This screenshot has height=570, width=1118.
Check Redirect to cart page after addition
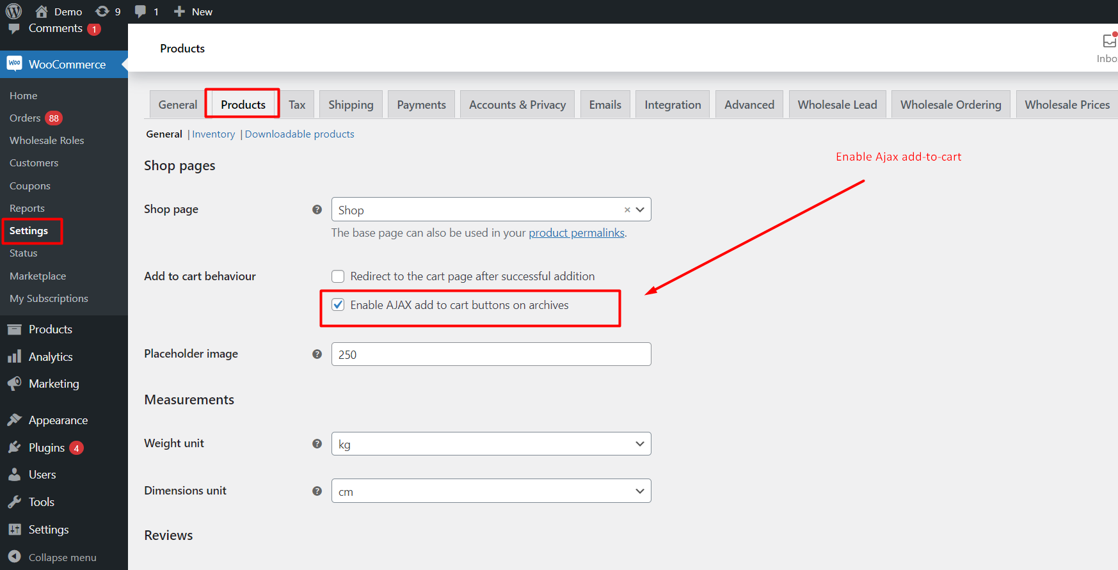click(338, 276)
